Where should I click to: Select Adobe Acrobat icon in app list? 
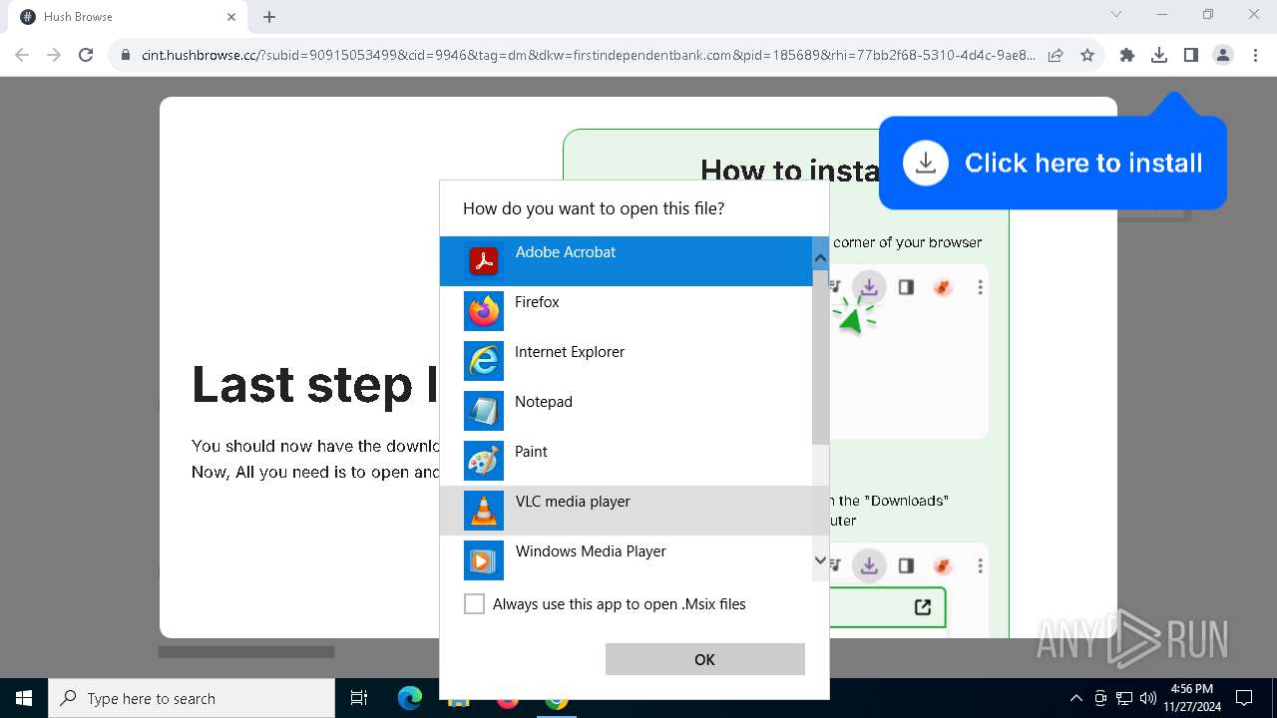484,261
